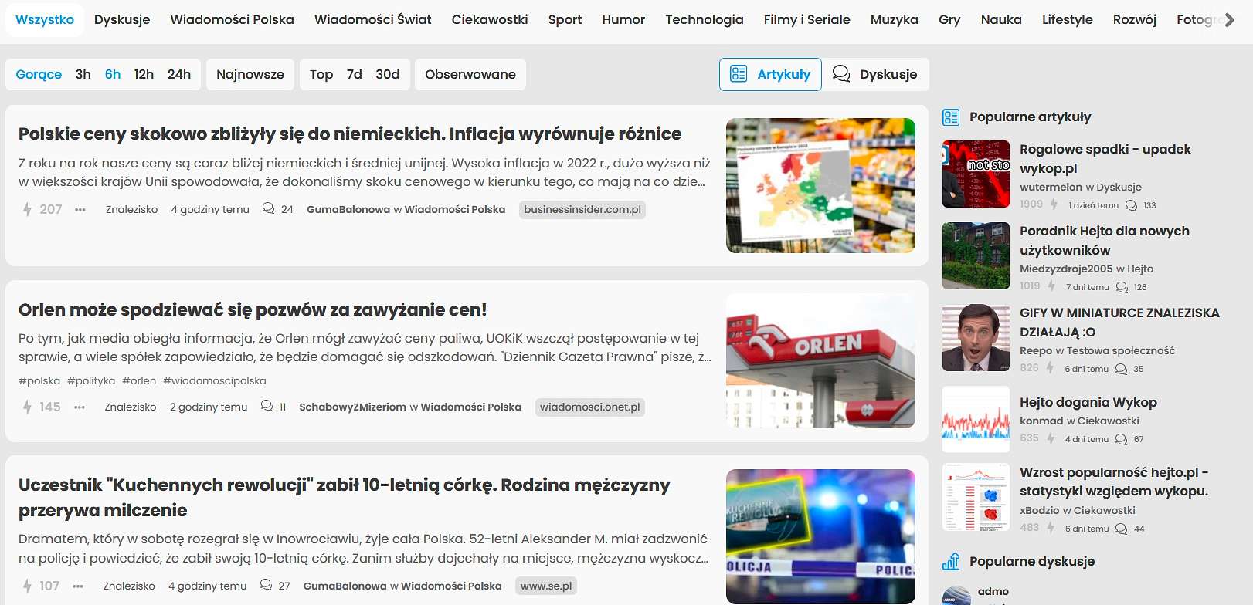Open the three-dots menu for the Orlen article
Viewport: 1253px width, 605px height.
[x=80, y=407]
